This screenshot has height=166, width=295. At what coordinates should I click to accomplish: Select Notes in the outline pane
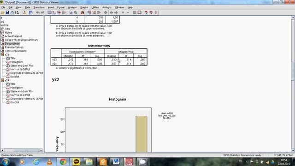(x=8, y=33)
